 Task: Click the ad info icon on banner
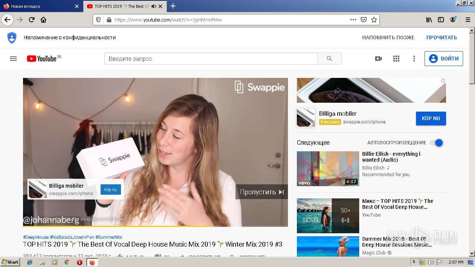pyautogui.click(x=443, y=80)
